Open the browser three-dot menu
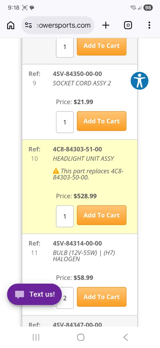The height and width of the screenshot is (348, 160). click(x=149, y=25)
